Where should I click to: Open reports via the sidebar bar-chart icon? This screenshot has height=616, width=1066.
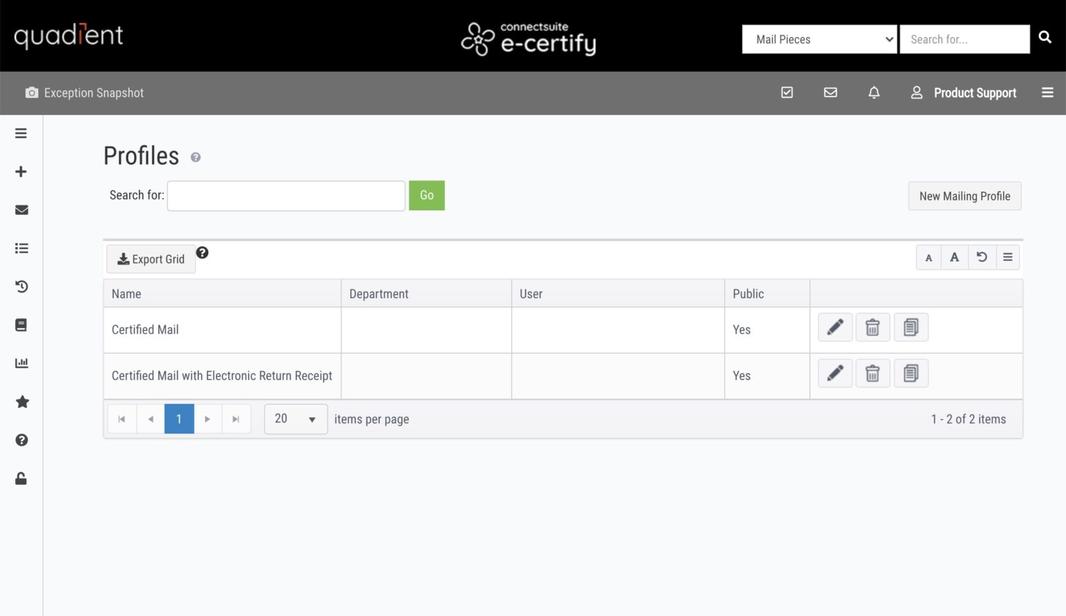(x=22, y=363)
